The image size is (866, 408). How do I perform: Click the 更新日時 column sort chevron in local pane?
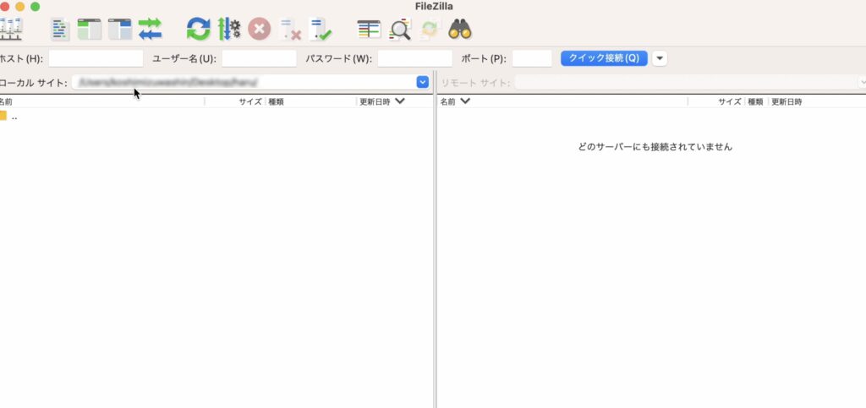pyautogui.click(x=400, y=101)
